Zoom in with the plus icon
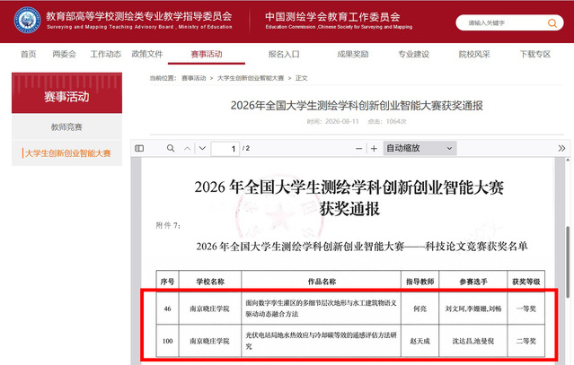 pyautogui.click(x=374, y=148)
